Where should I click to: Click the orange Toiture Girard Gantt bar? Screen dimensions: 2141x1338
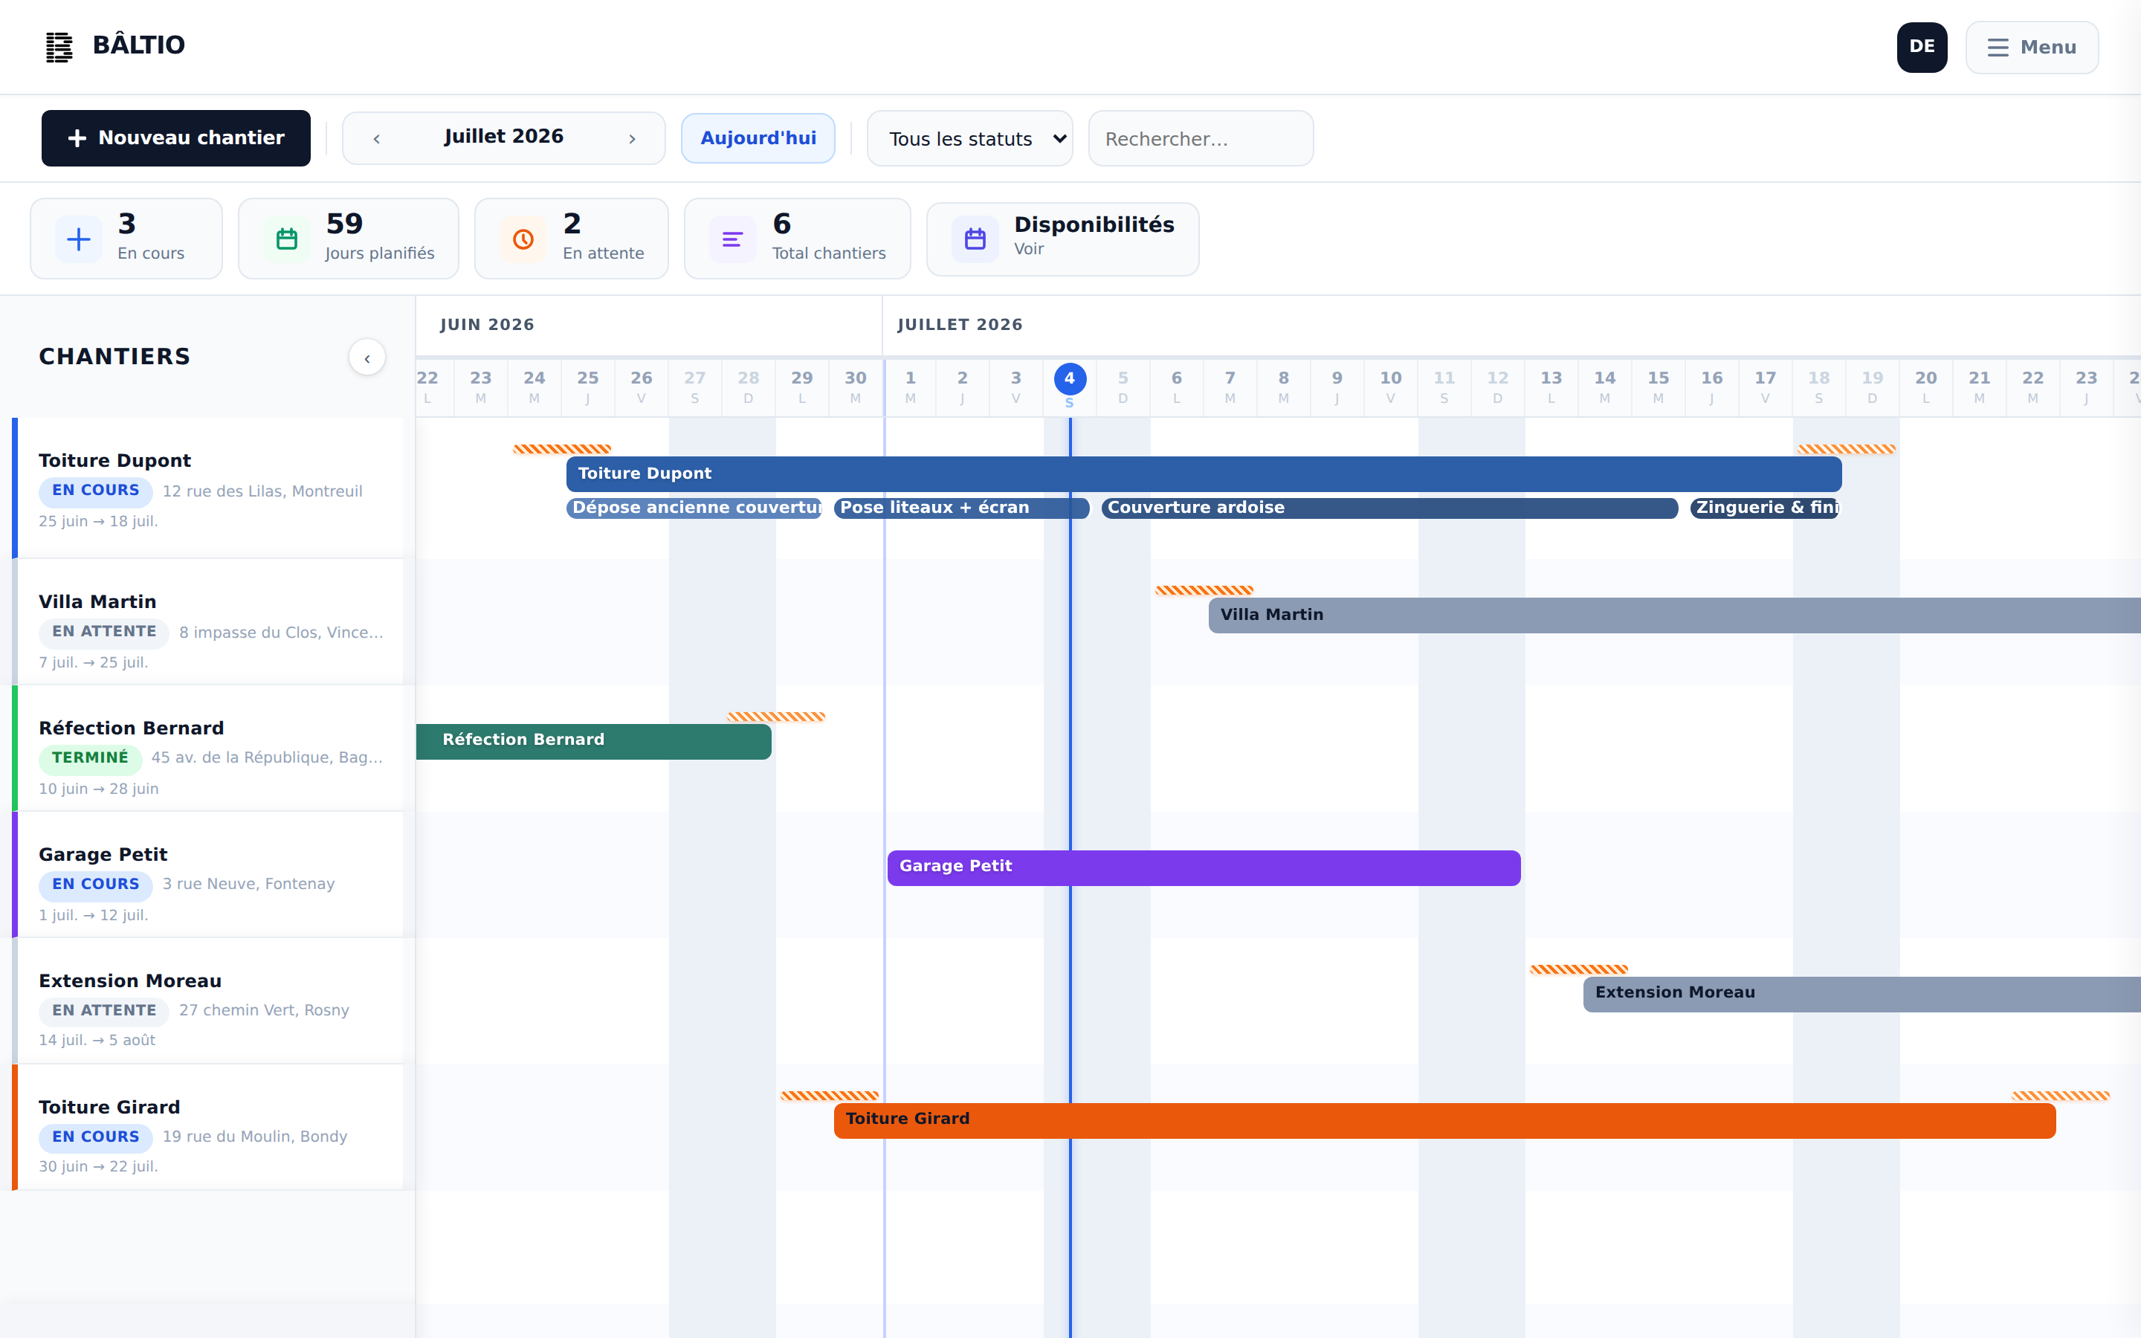point(1444,1120)
